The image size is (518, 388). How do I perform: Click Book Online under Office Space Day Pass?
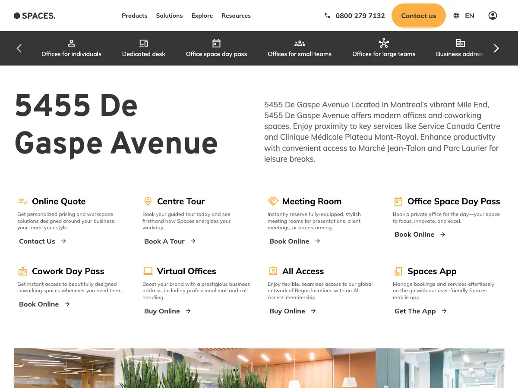tap(420, 235)
